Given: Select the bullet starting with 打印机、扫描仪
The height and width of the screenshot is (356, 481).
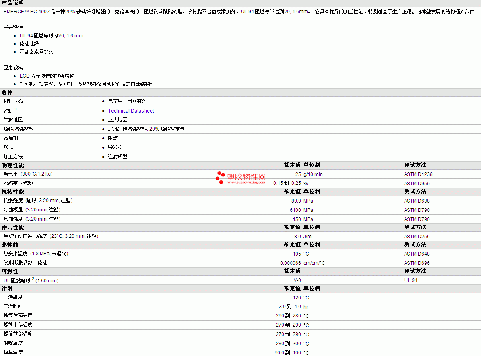Looking at the screenshot, I should click(x=87, y=84).
